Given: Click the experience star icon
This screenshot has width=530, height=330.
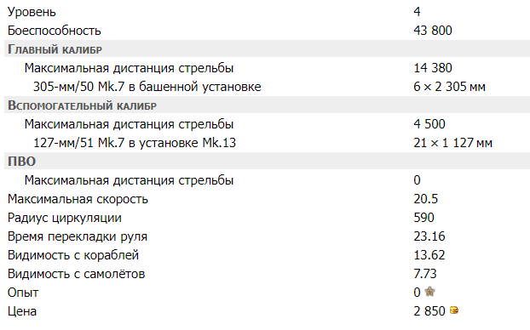Looking at the screenshot, I should coord(429,292).
